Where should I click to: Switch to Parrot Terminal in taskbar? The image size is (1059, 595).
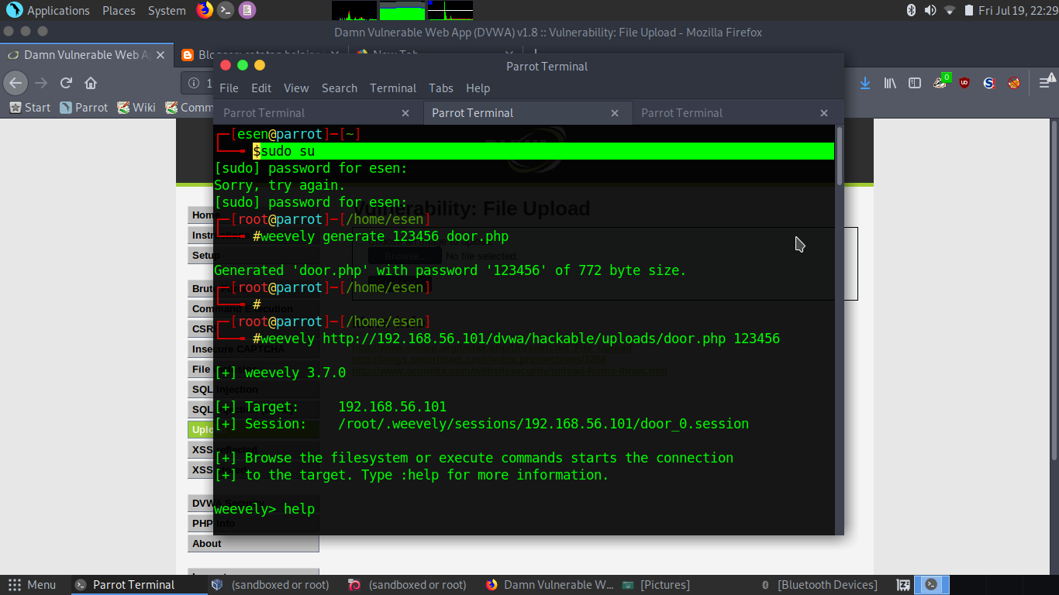[x=140, y=585]
